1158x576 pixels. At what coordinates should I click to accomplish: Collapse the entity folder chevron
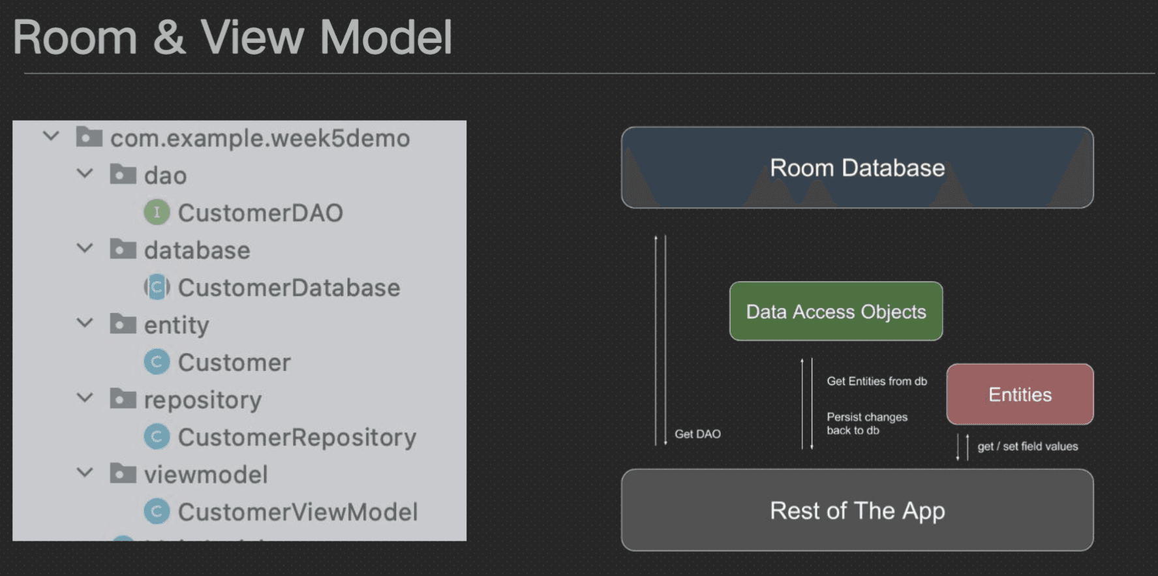tap(85, 323)
